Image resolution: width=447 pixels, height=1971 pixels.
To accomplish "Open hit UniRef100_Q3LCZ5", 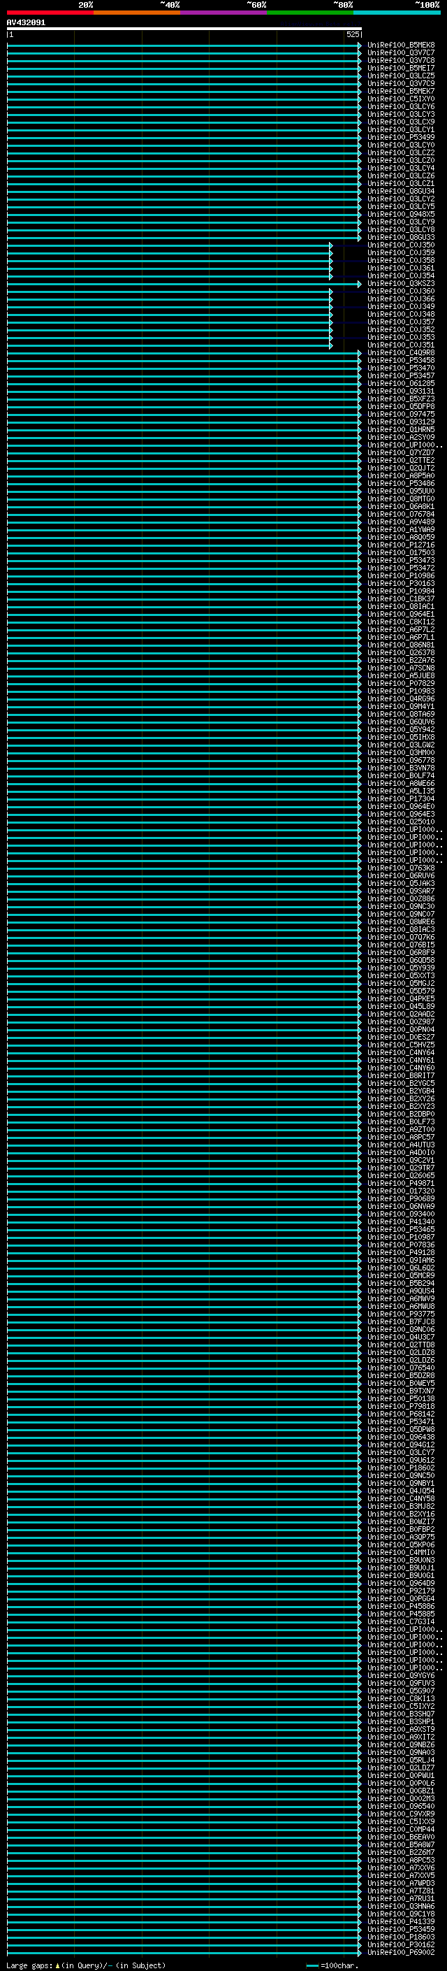I will [x=400, y=76].
